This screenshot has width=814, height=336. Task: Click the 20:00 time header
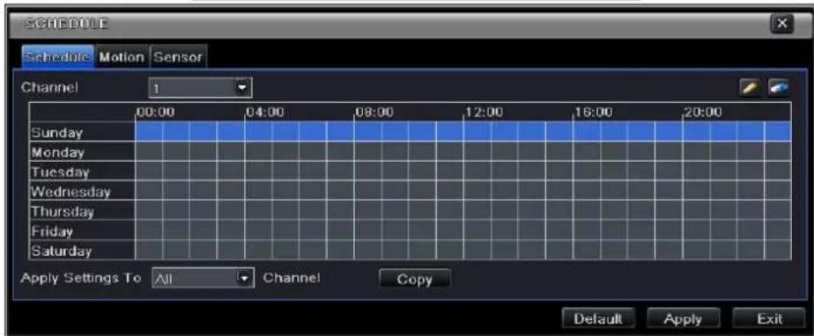coord(702,112)
